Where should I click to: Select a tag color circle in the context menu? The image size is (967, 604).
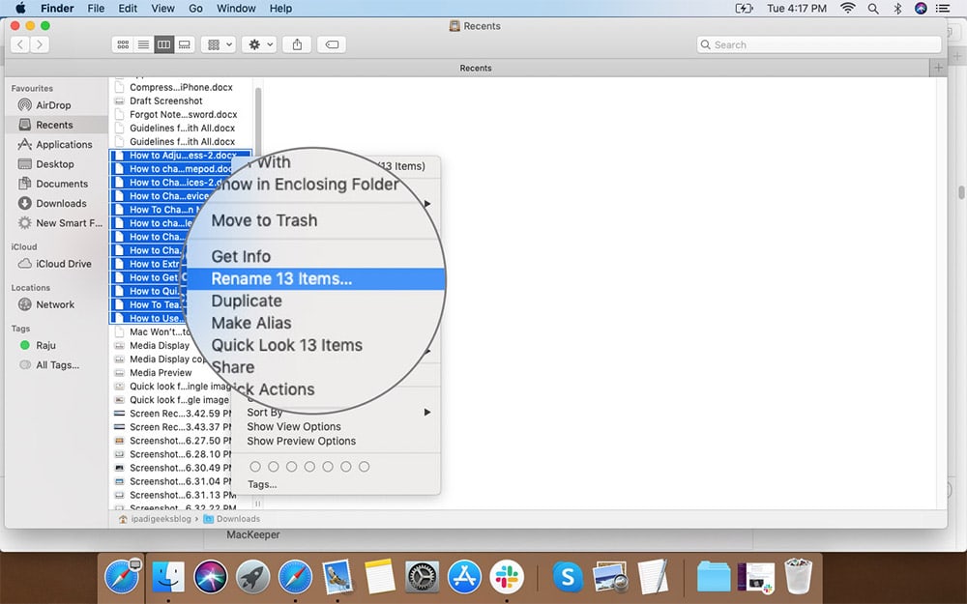coord(255,466)
